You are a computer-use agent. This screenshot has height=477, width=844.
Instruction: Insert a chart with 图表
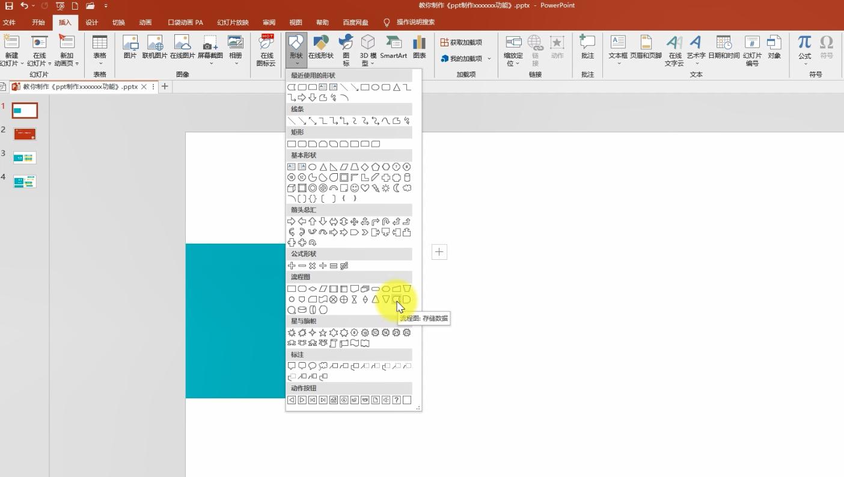point(420,47)
